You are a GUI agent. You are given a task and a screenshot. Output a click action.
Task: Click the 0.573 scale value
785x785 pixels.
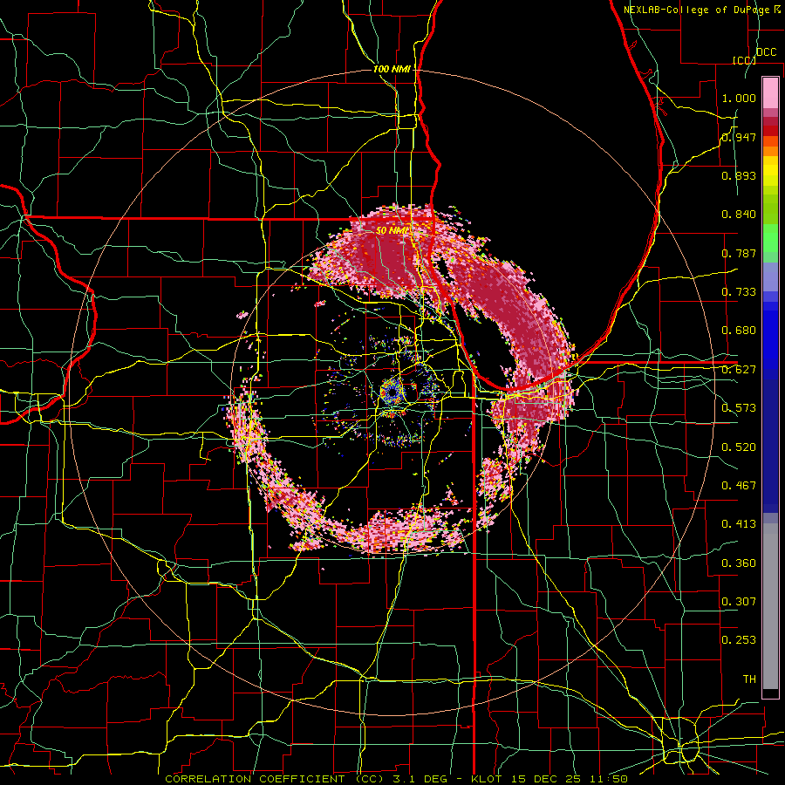[739, 408]
